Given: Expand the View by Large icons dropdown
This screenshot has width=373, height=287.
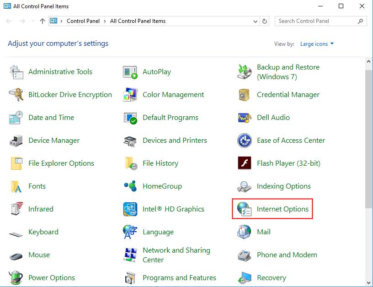Looking at the screenshot, I should click(317, 44).
